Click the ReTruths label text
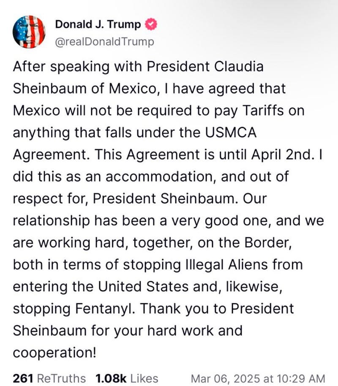The height and width of the screenshot is (386, 338). click(x=62, y=378)
